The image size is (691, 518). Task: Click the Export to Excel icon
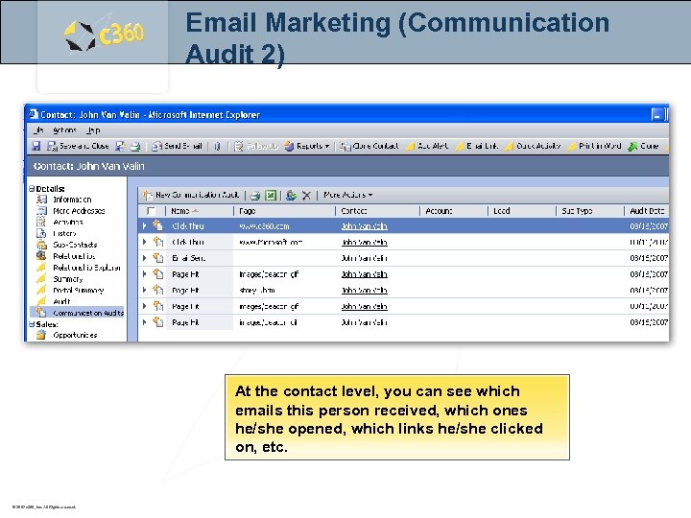click(x=271, y=195)
